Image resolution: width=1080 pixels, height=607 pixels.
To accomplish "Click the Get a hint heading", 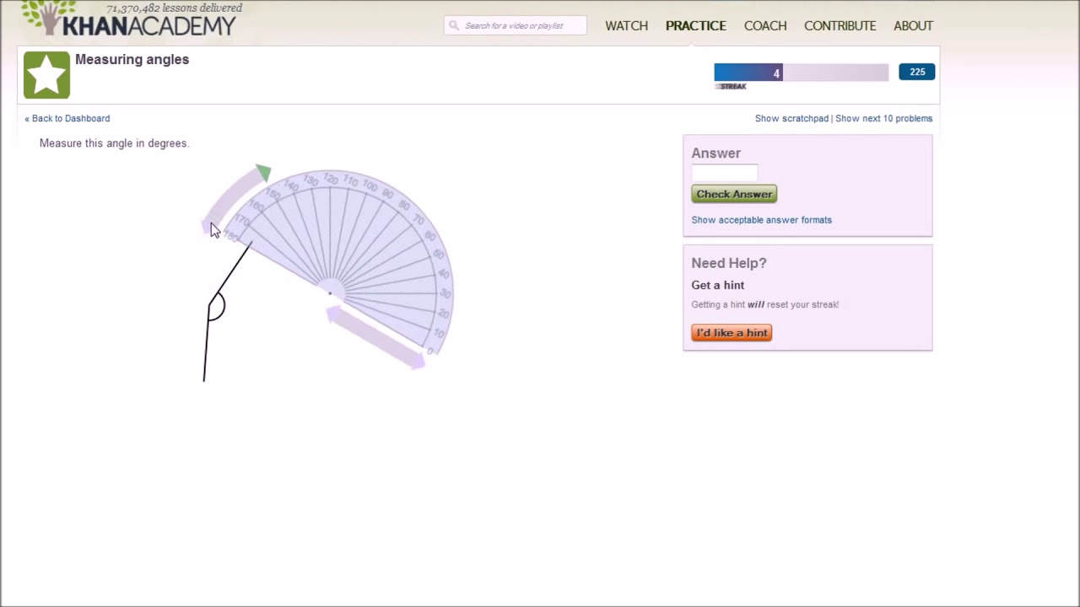I will pyautogui.click(x=718, y=285).
